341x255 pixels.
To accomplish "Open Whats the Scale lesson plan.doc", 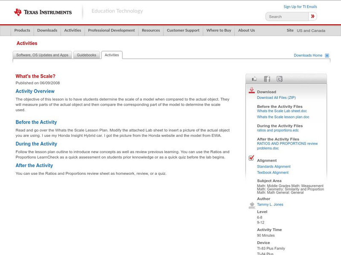I will point(283,116).
